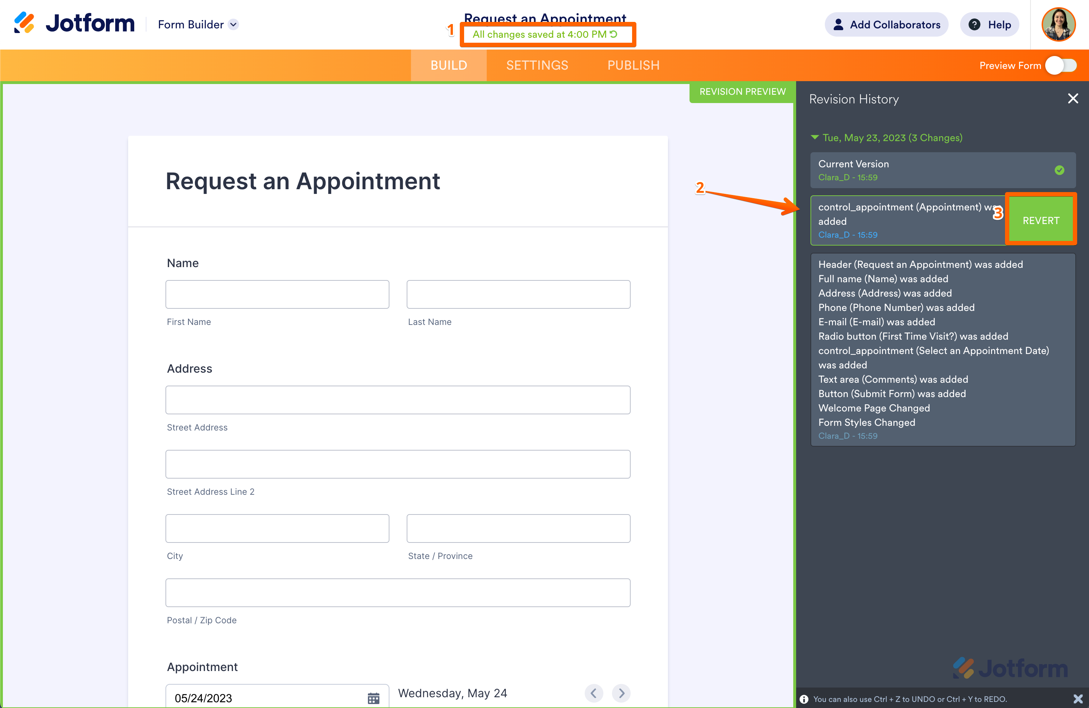Go to previous appointment day arrow

point(593,693)
